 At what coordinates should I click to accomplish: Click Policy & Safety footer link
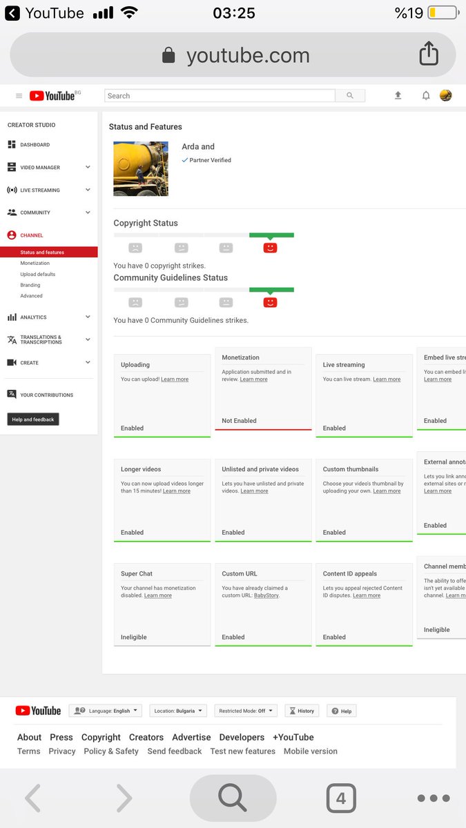111,751
